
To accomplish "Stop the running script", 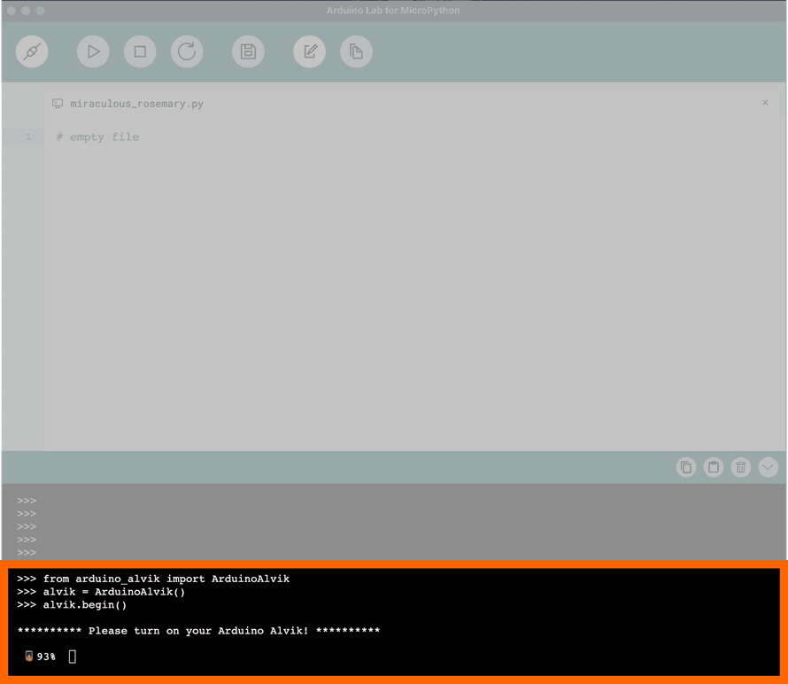I will click(x=140, y=51).
